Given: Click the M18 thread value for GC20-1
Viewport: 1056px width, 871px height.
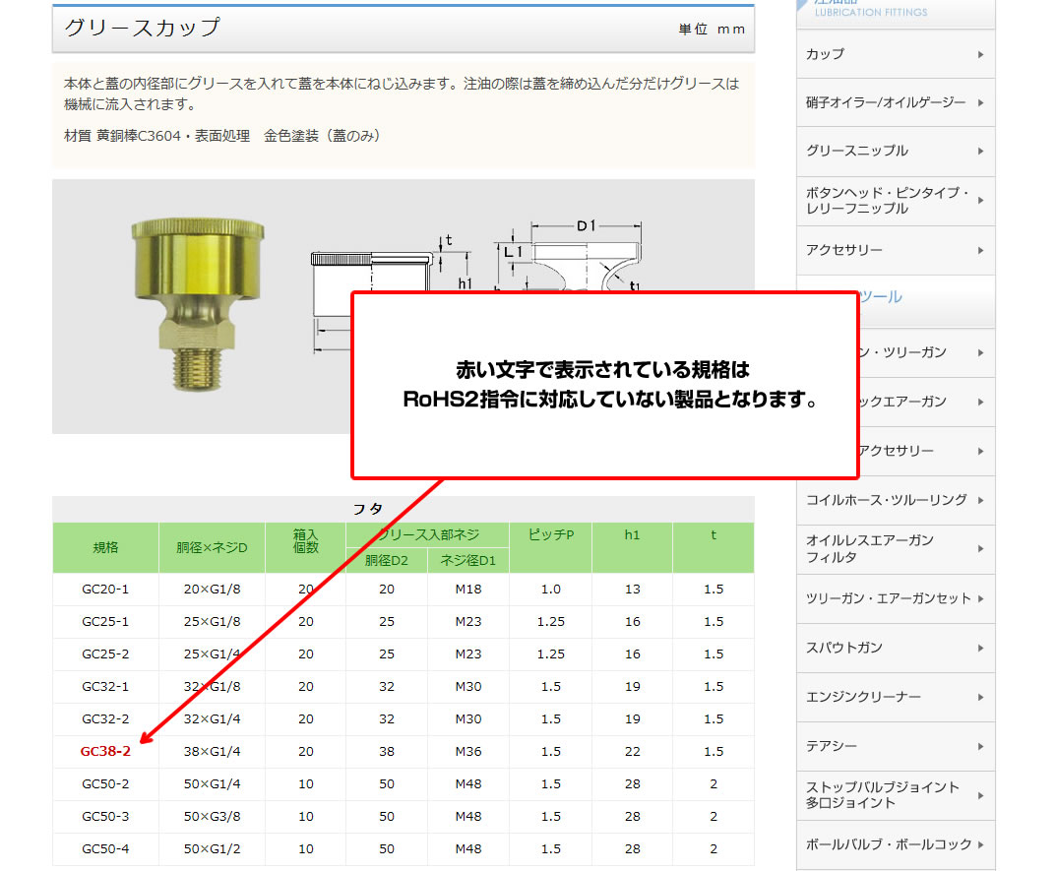Looking at the screenshot, I should tap(468, 589).
